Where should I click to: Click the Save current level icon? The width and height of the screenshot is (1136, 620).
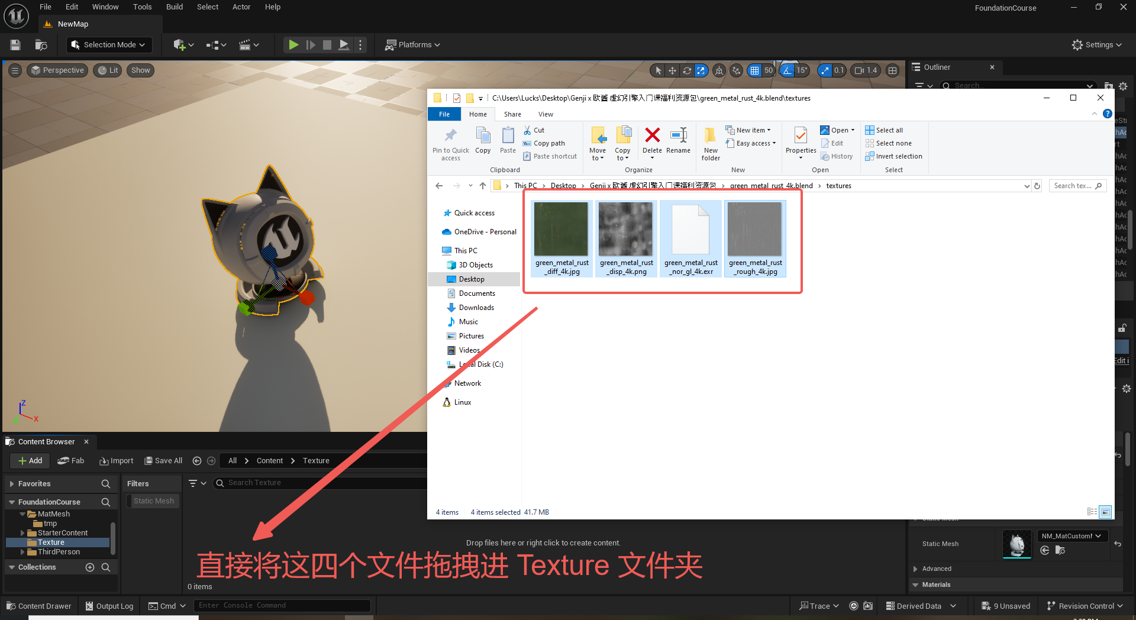[x=15, y=45]
